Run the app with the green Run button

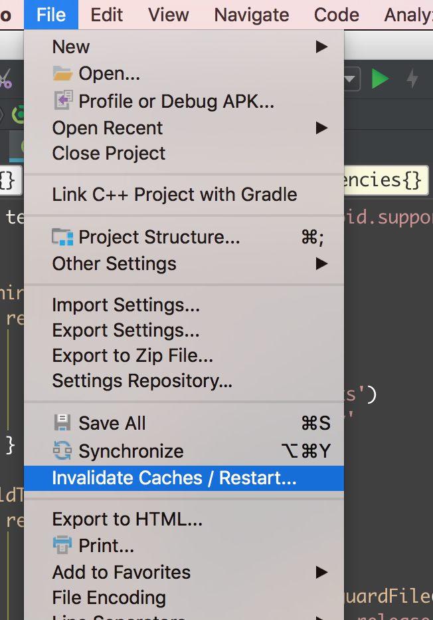point(380,78)
